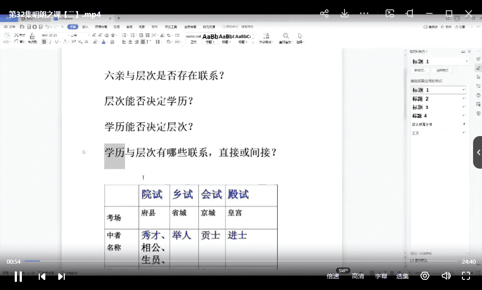Download the video with the download icon

[345, 13]
